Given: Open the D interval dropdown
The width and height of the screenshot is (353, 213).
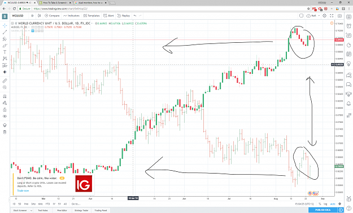Looking at the screenshot, I should (x=32, y=16).
